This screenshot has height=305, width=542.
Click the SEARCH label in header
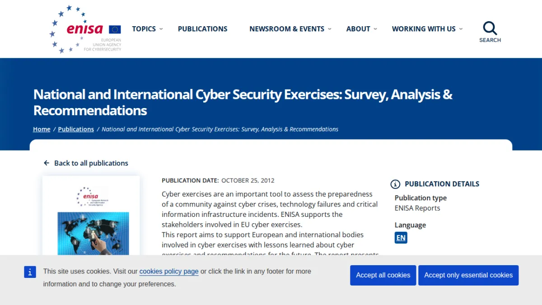490,40
